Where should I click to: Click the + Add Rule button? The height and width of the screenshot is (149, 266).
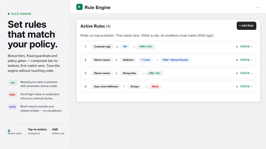(246, 26)
